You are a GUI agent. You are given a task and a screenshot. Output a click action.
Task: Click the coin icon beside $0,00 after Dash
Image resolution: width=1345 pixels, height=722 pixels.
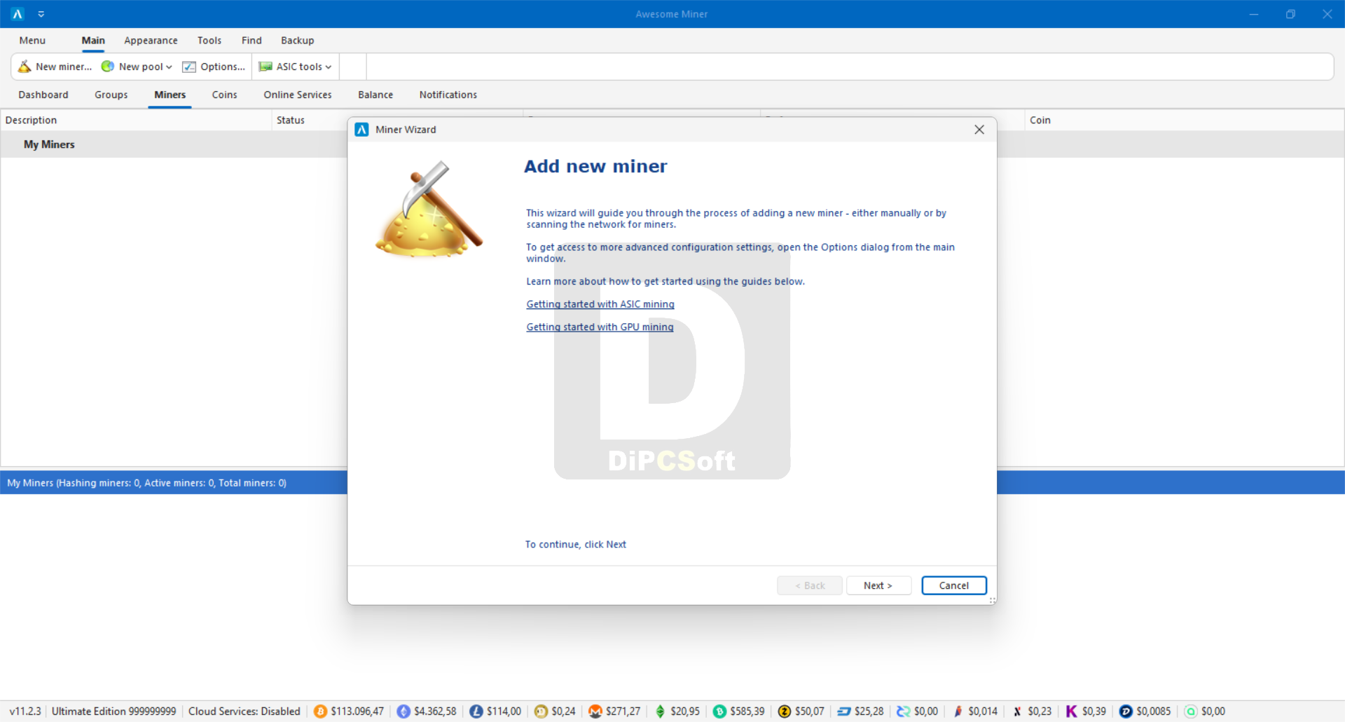pos(904,711)
